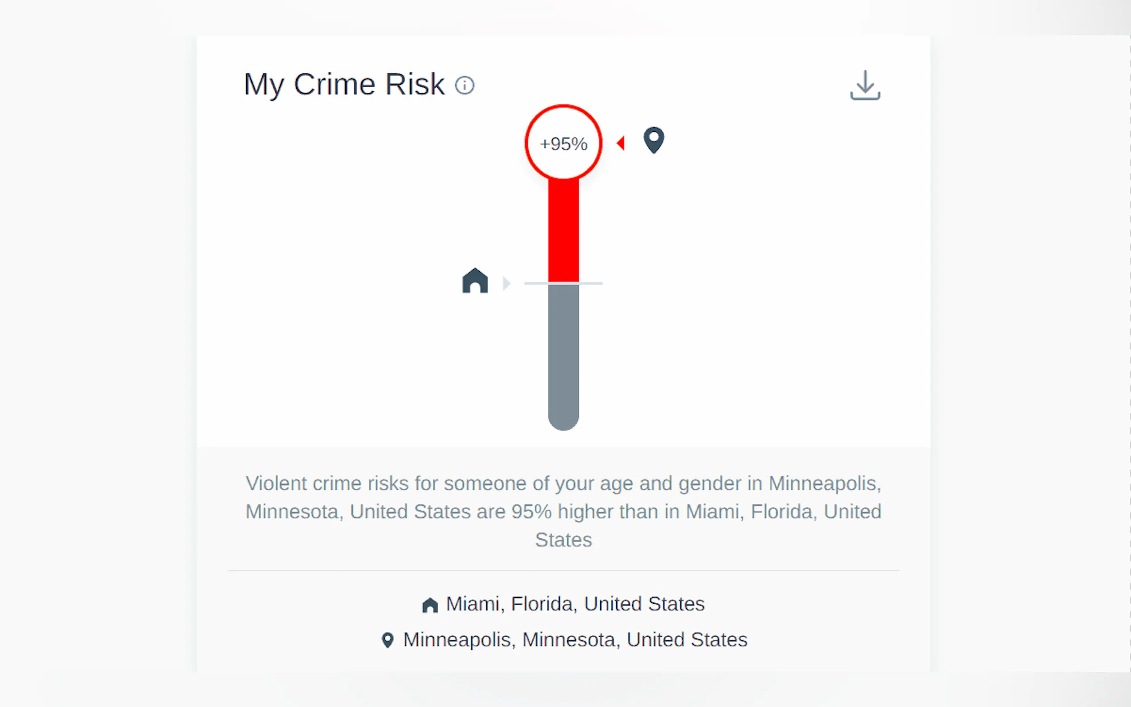
Task: Click the grey triangle pointer next to the home icon
Action: coord(506,283)
